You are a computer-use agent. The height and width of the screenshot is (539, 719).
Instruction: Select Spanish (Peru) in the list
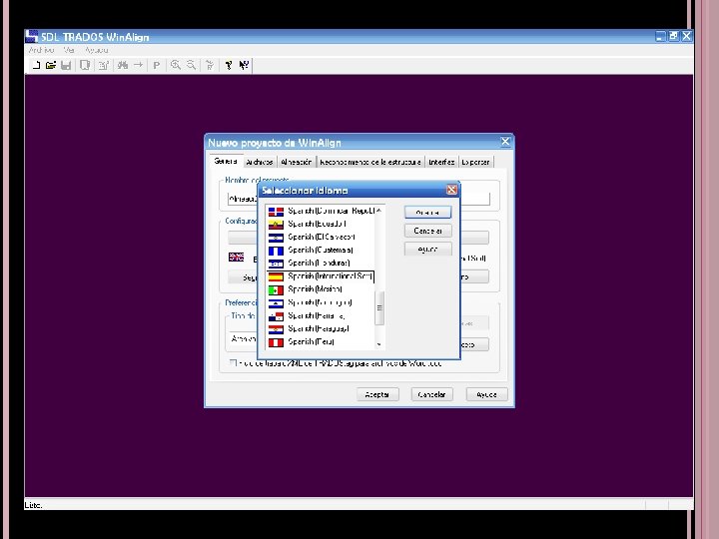coord(321,342)
